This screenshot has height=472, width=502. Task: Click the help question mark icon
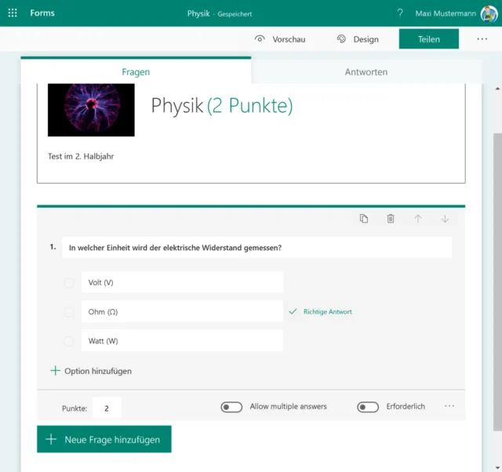coord(400,13)
